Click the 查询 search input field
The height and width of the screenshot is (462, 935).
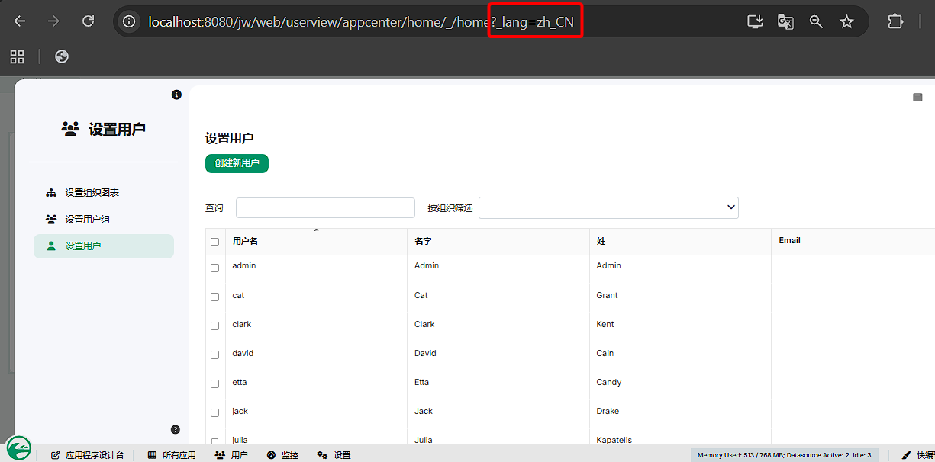point(325,208)
